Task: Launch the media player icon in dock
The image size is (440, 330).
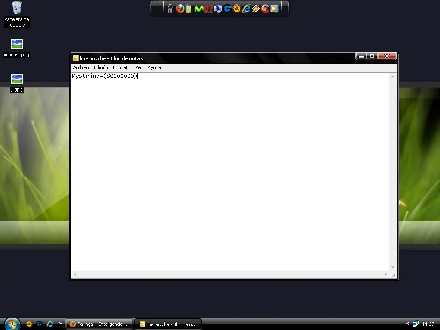Action: point(275,9)
